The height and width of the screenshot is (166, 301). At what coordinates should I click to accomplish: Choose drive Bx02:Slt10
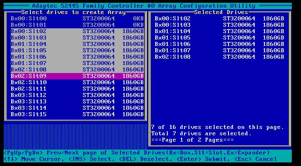click(77, 82)
